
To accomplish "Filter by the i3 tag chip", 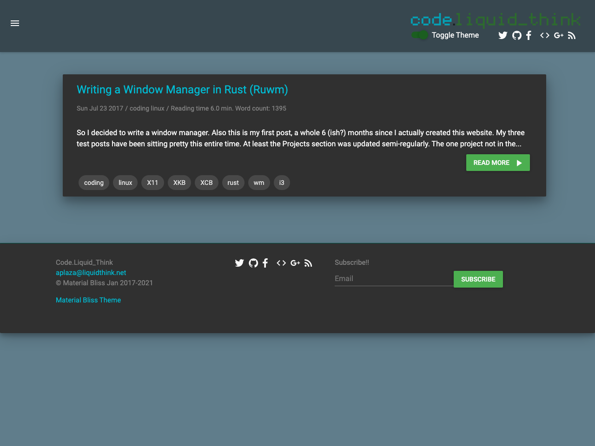I will (x=282, y=183).
